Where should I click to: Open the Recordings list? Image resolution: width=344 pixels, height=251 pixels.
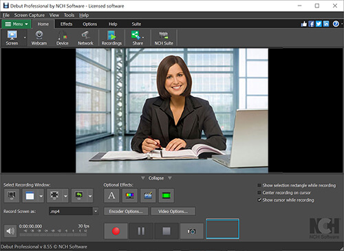point(111,38)
